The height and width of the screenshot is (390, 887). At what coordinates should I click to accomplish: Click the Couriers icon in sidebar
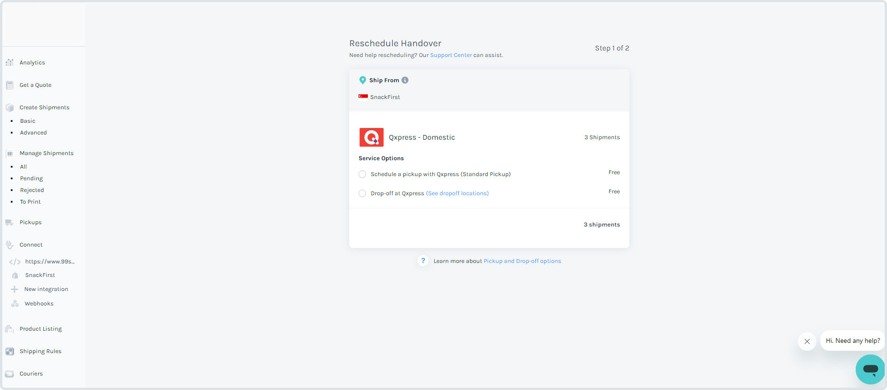9,374
